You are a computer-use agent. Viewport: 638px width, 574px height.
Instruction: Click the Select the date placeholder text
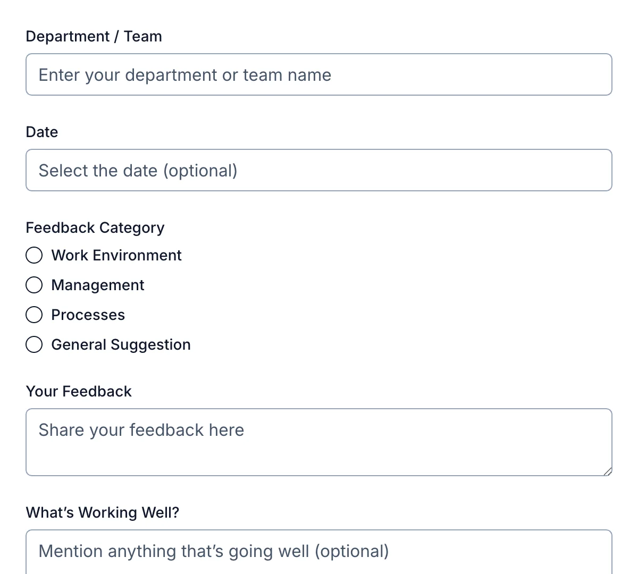(x=137, y=170)
